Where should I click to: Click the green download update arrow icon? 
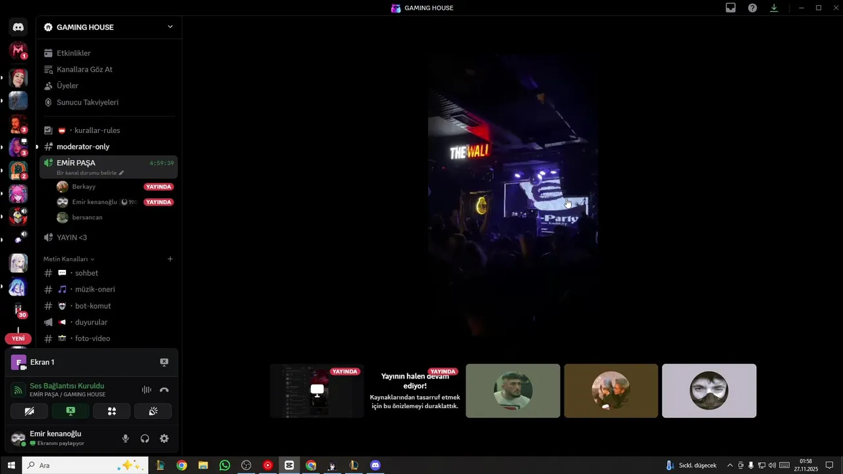pos(774,8)
